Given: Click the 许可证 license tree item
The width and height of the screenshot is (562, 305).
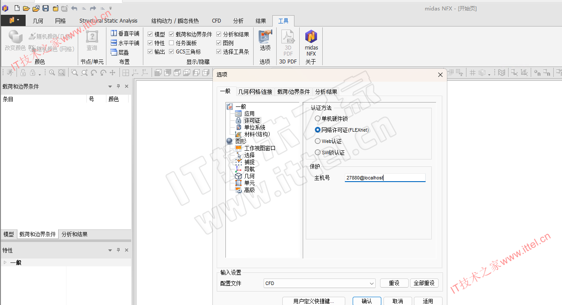Looking at the screenshot, I should tap(252, 120).
